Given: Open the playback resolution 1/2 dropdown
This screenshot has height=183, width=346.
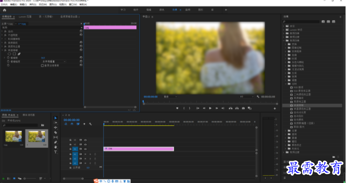Looking at the screenshot, I should pos(247,97).
